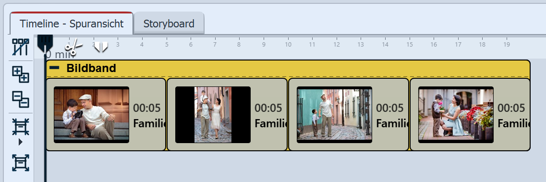Viewport: 546px width, 182px height.
Task: Select the father and son on steps thumbnail
Action: pyautogui.click(x=92, y=115)
